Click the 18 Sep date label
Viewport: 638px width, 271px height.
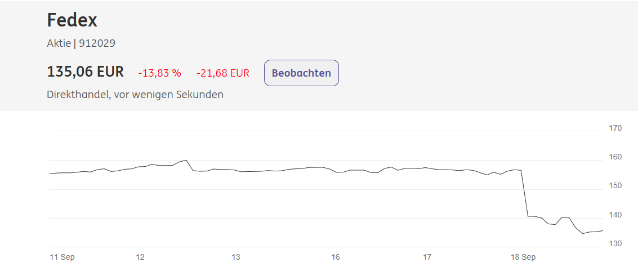tap(523, 257)
